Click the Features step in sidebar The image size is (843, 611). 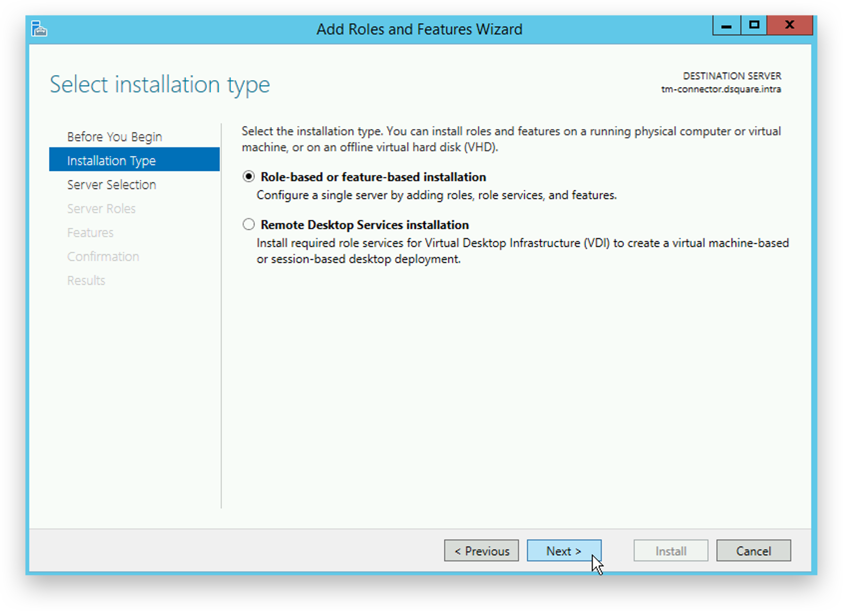[90, 233]
